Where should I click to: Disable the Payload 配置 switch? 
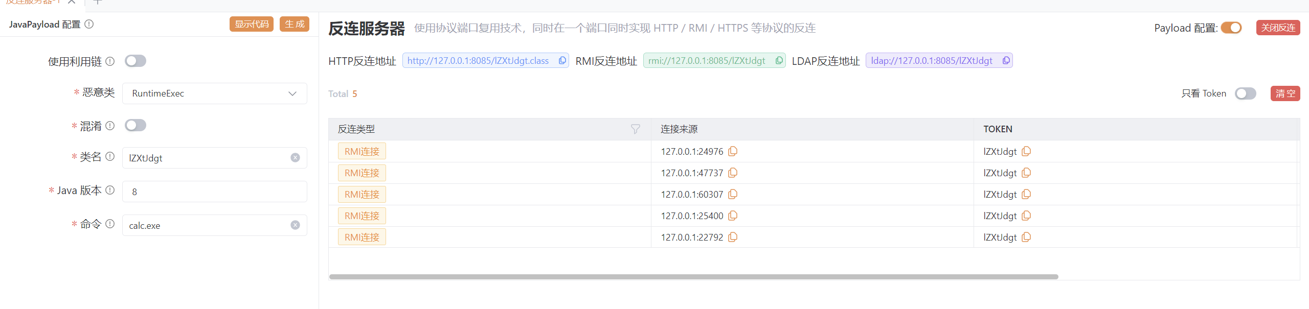click(1231, 28)
